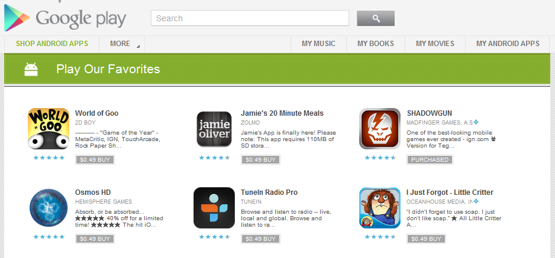Click the Android robot icon in banner
The image size is (555, 258).
[x=31, y=69]
